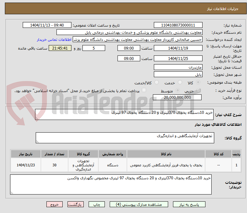
Task: Choose the متوسط purchase type radio
Action: pos(178,90)
